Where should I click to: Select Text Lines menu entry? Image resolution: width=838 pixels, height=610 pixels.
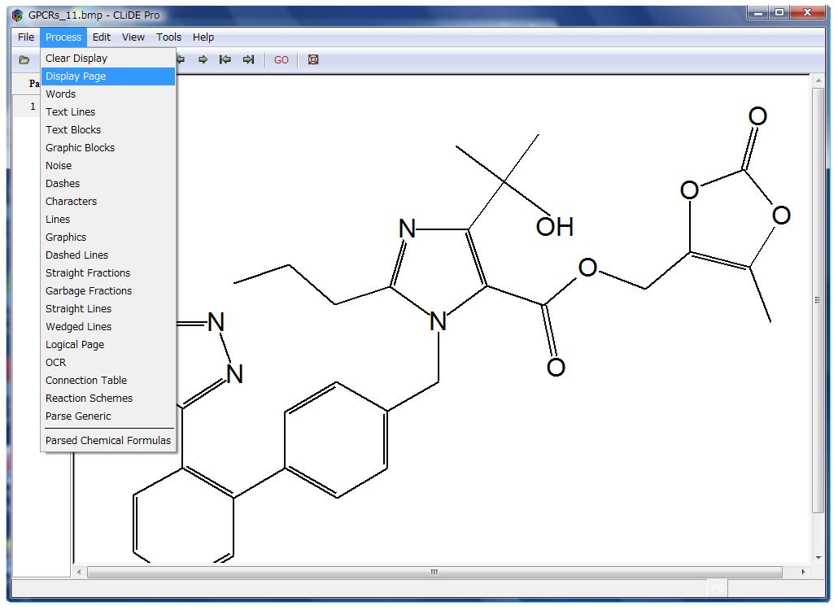pos(108,112)
